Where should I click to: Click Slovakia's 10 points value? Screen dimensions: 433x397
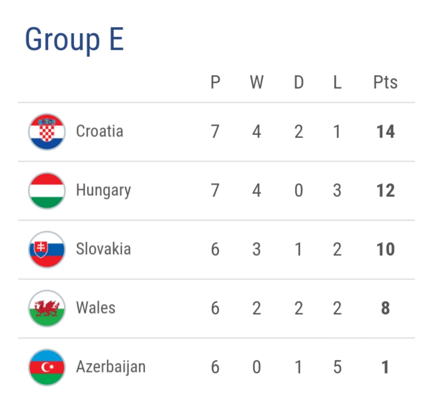pos(385,249)
